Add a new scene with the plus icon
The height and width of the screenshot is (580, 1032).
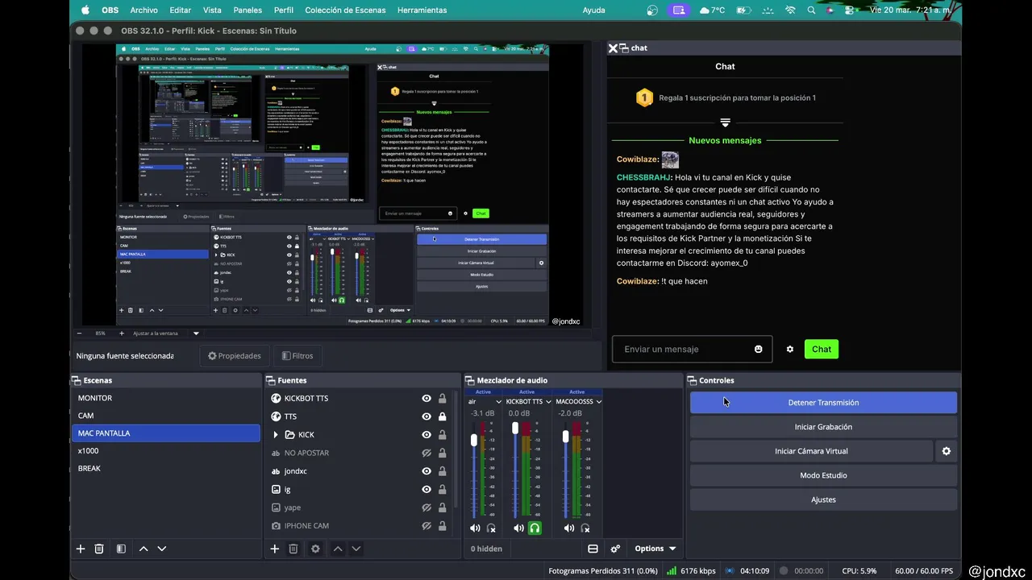[x=81, y=549]
